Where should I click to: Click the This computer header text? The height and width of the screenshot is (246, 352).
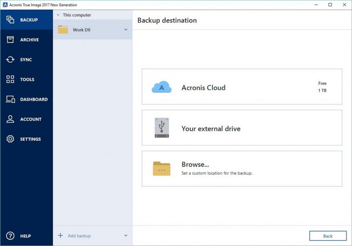77,15
